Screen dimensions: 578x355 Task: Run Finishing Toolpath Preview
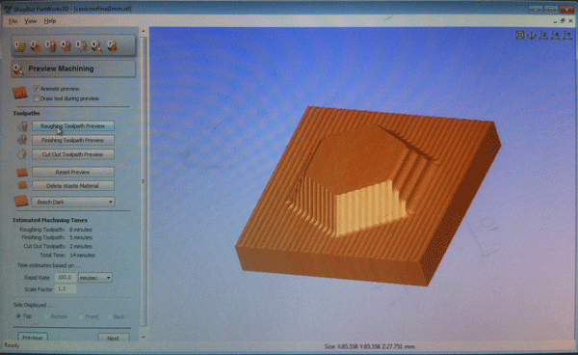[x=73, y=140]
